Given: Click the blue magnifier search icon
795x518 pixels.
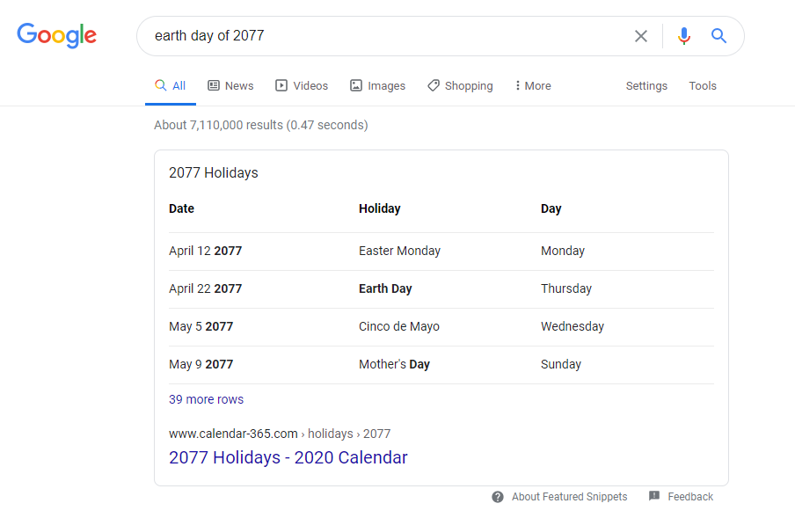Looking at the screenshot, I should [718, 36].
